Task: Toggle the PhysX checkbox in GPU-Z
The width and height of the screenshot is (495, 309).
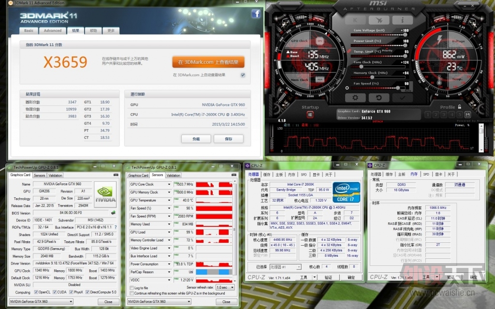Action: point(71,292)
